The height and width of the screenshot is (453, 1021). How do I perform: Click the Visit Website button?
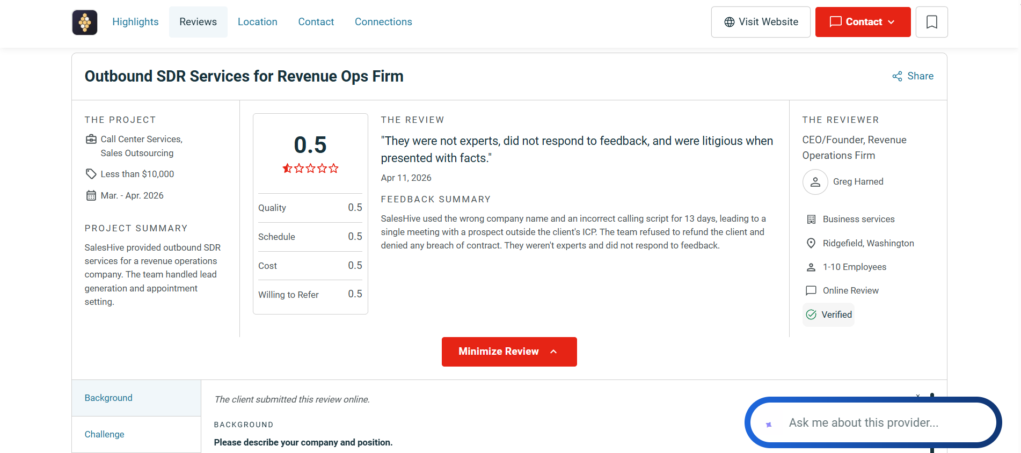coord(761,22)
